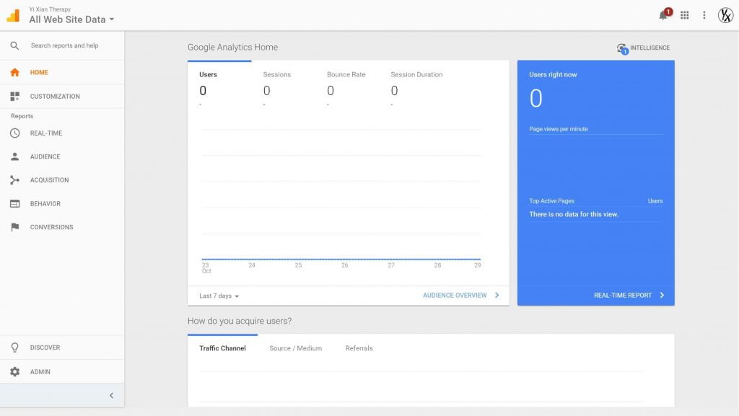Focus the Search reports and help field

pyautogui.click(x=64, y=45)
